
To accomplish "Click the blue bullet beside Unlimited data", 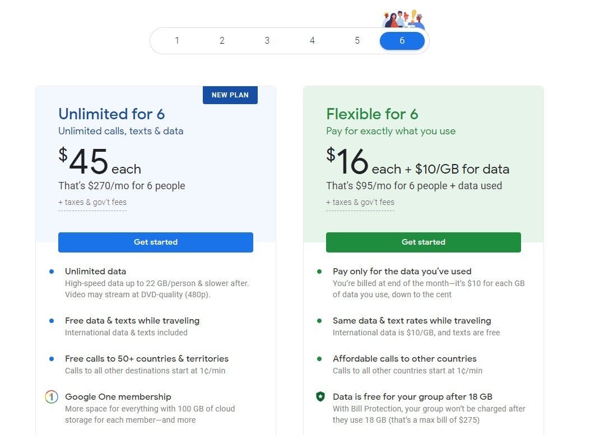I will (x=52, y=272).
